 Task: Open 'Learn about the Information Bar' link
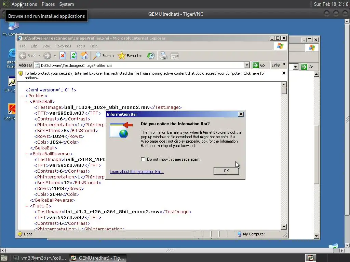(x=137, y=172)
